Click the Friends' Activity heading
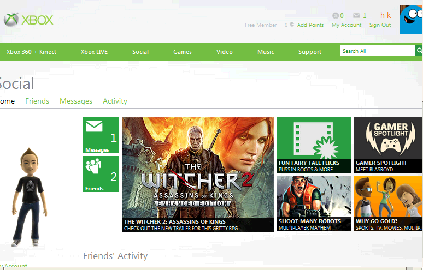This screenshot has height=270, width=423. pyautogui.click(x=115, y=256)
